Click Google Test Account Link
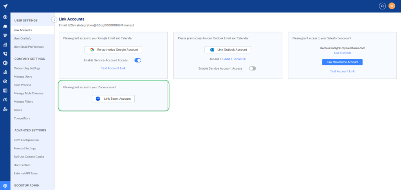The image size is (401, 190). 113,68
